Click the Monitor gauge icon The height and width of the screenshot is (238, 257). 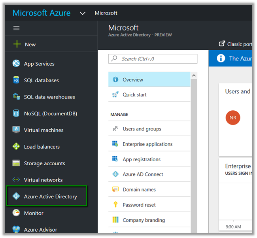click(16, 213)
